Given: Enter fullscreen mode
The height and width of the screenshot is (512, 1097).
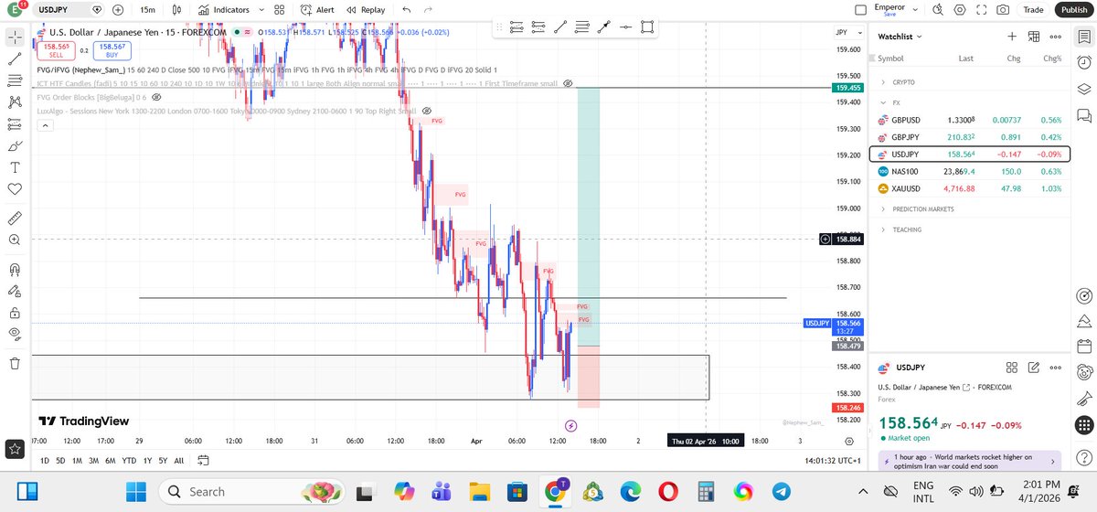Looking at the screenshot, I should tap(981, 10).
